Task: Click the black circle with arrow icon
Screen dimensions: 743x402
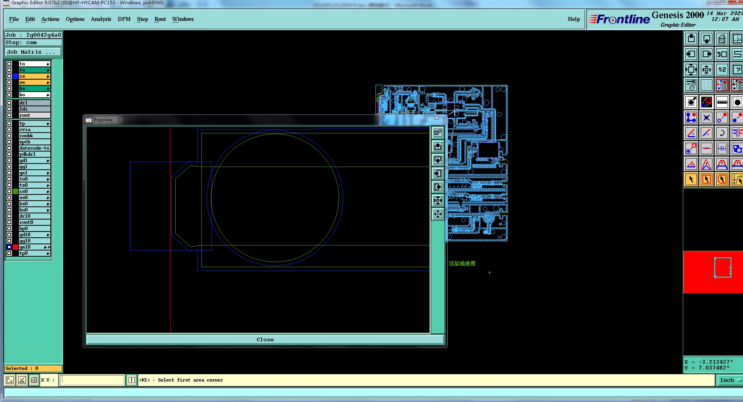Action: (691, 102)
